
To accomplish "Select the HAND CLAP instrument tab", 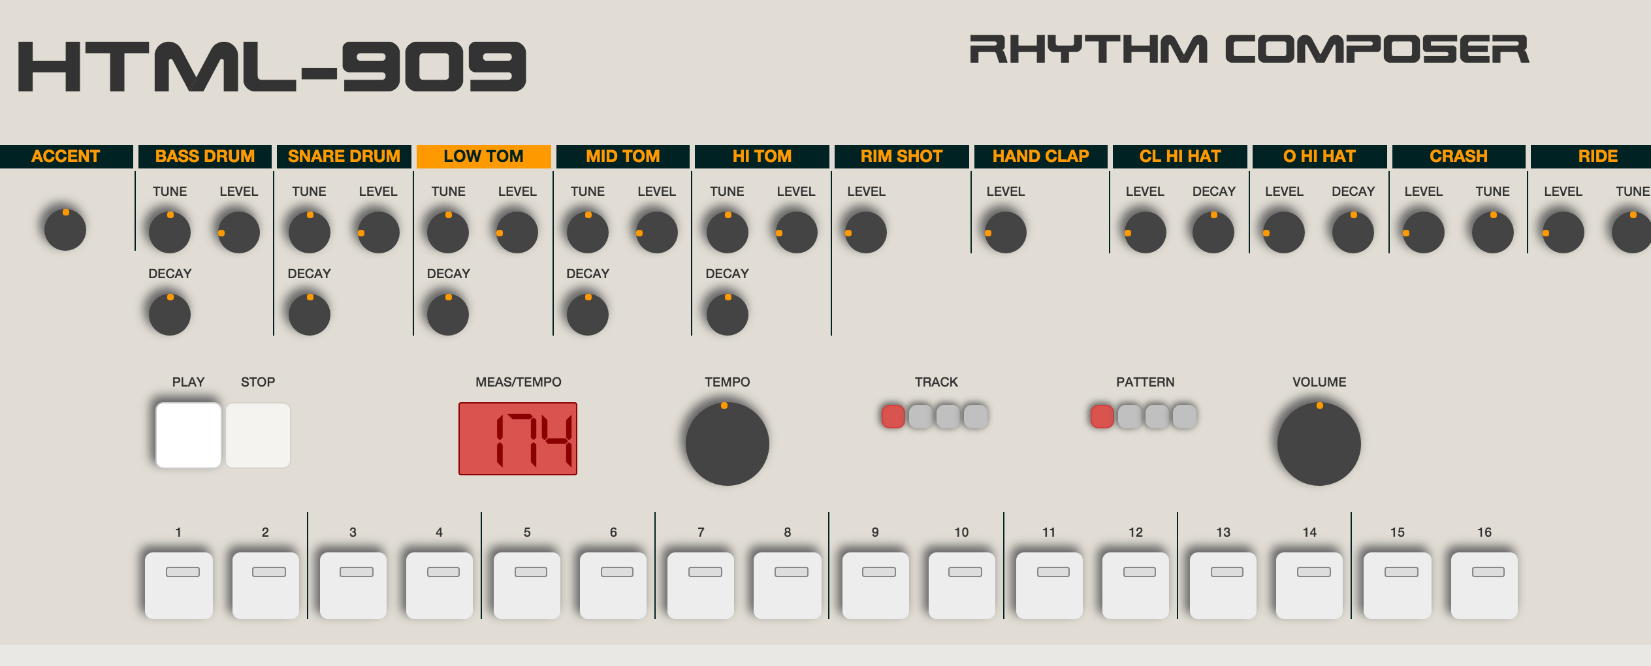I will coord(1041,157).
